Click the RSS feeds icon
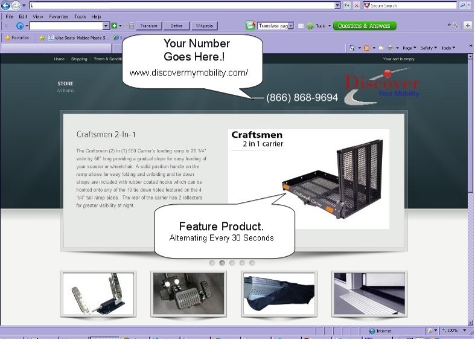The width and height of the screenshot is (475, 348). (x=366, y=48)
